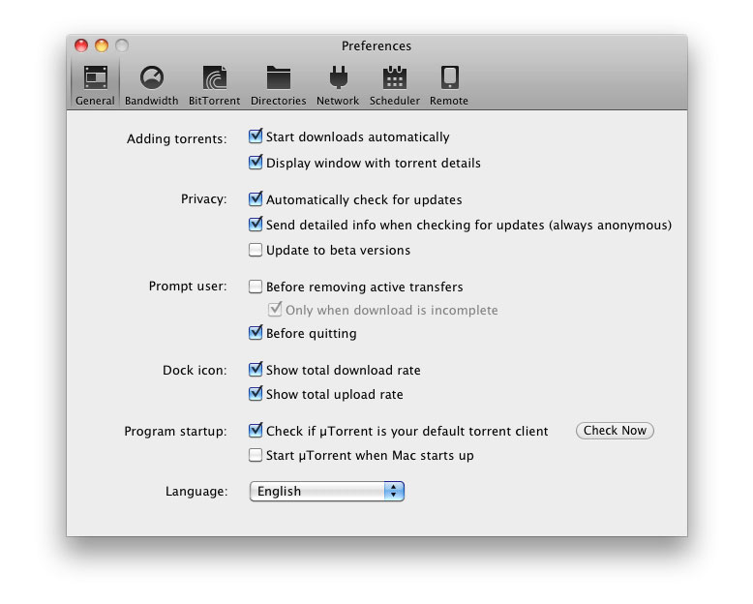Open the General preferences pane icon
This screenshot has width=753, height=604.
click(95, 78)
